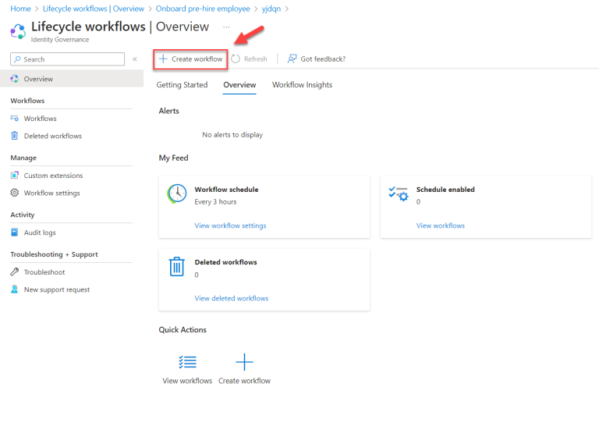Click the Lifecycle workflows logo icon

point(18,31)
